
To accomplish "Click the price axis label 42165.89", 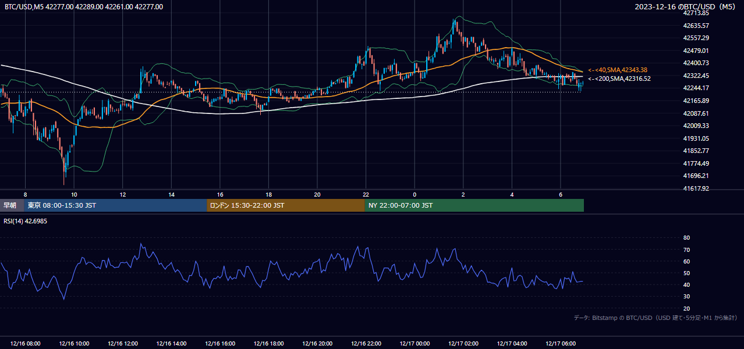I will [696, 101].
